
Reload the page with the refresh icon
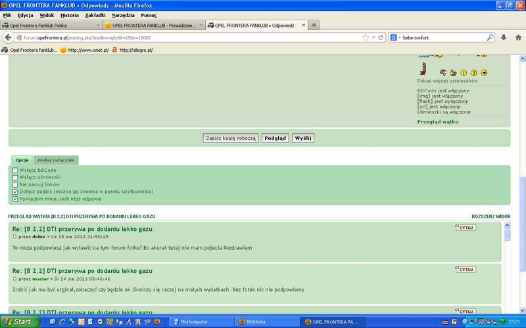(x=382, y=37)
